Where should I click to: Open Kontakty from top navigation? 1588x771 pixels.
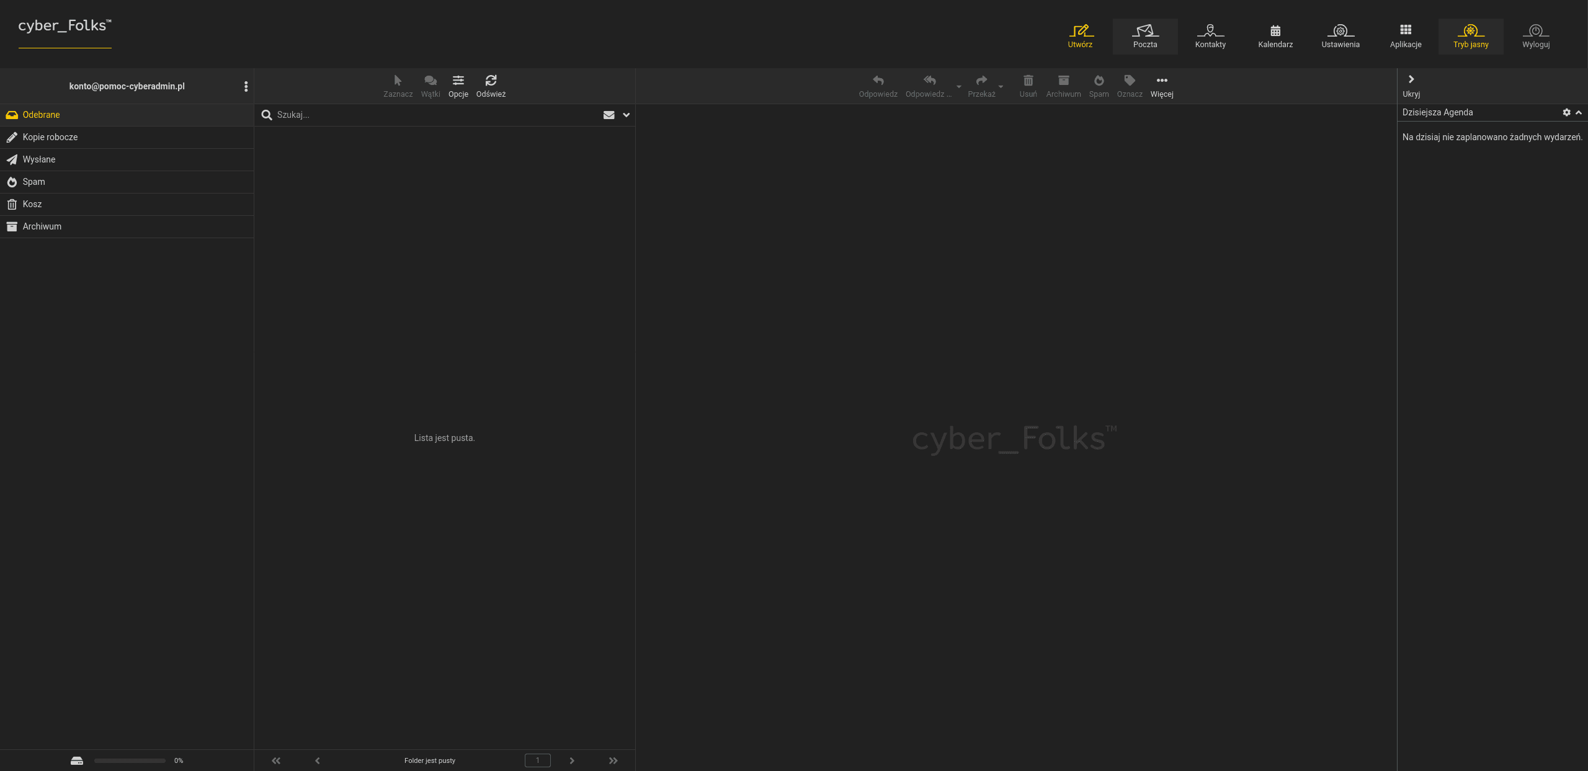tap(1210, 36)
